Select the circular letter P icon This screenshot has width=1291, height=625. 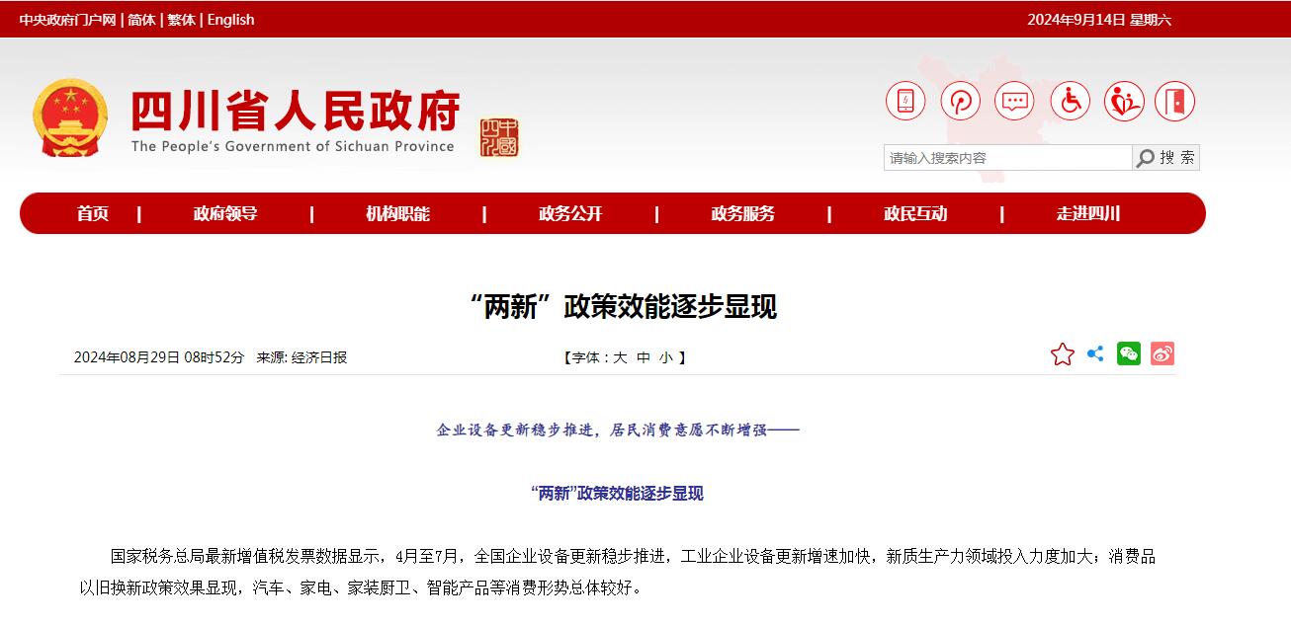click(959, 100)
